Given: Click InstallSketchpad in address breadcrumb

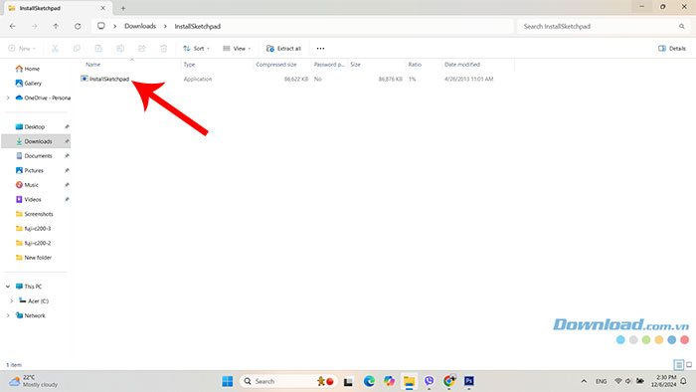Looking at the screenshot, I should [x=198, y=26].
